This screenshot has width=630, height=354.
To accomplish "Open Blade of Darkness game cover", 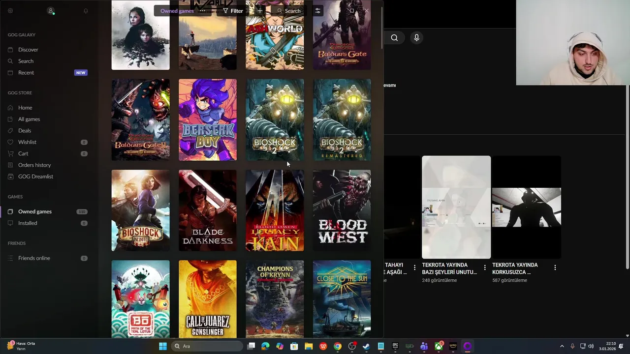I will point(208,210).
